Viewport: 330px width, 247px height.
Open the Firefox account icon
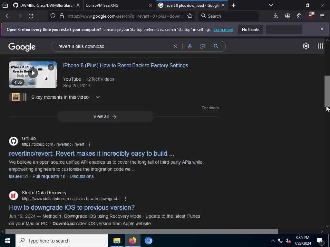pyautogui.click(x=287, y=16)
